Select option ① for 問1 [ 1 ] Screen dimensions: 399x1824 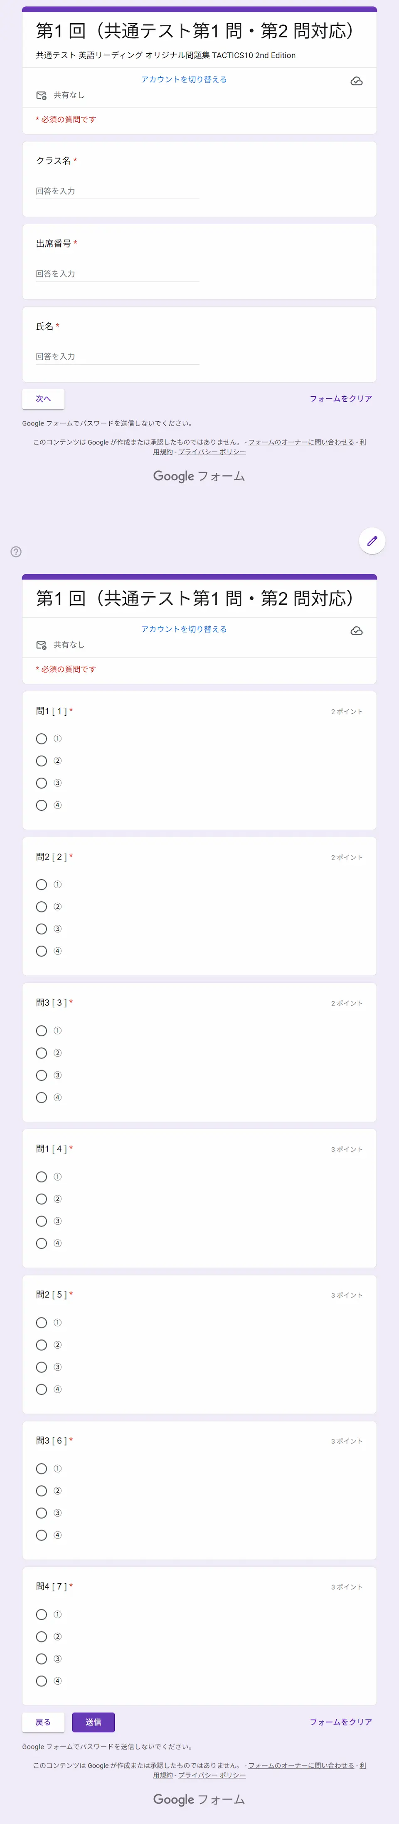pyautogui.click(x=42, y=739)
